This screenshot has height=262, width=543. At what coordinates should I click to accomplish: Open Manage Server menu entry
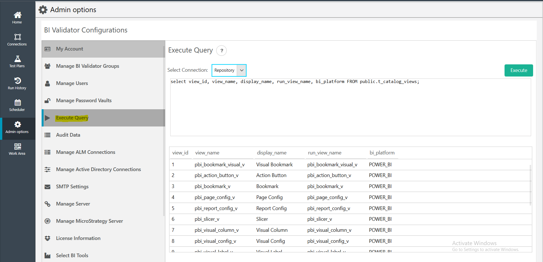click(x=103, y=204)
